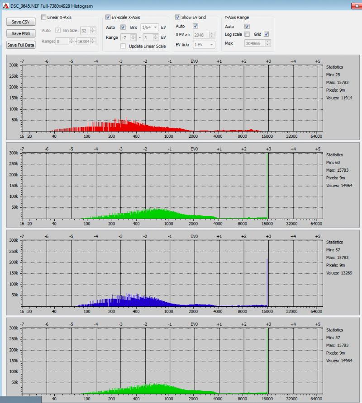Click the 0 EV at 2048 field
The height and width of the screenshot is (403, 362).
pos(204,35)
